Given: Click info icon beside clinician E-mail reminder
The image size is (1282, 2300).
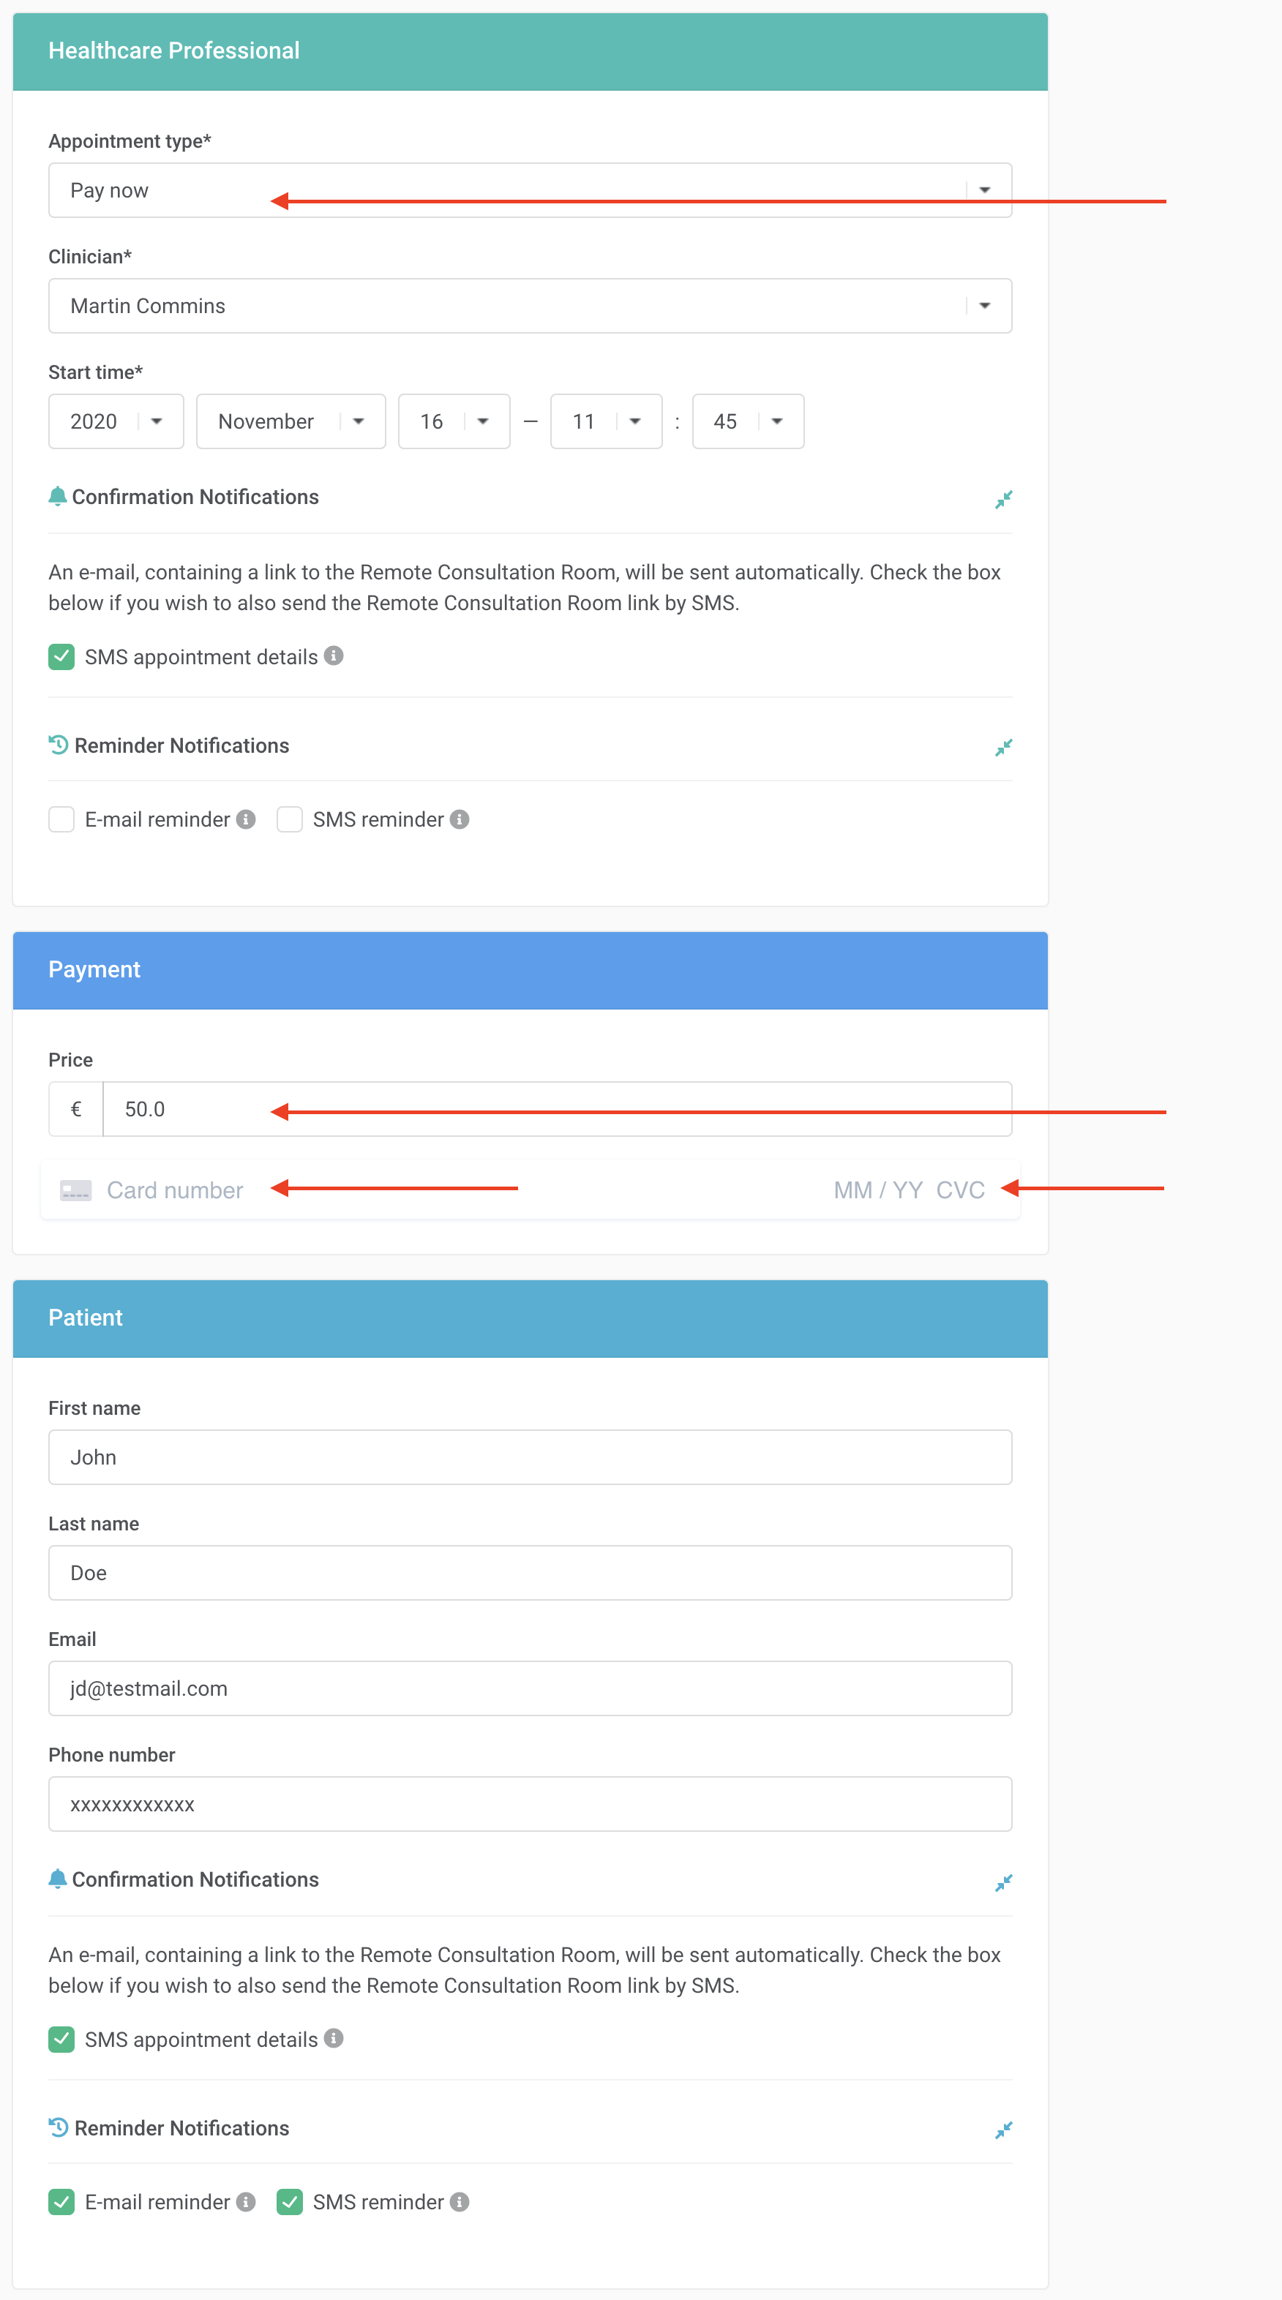Looking at the screenshot, I should [246, 819].
